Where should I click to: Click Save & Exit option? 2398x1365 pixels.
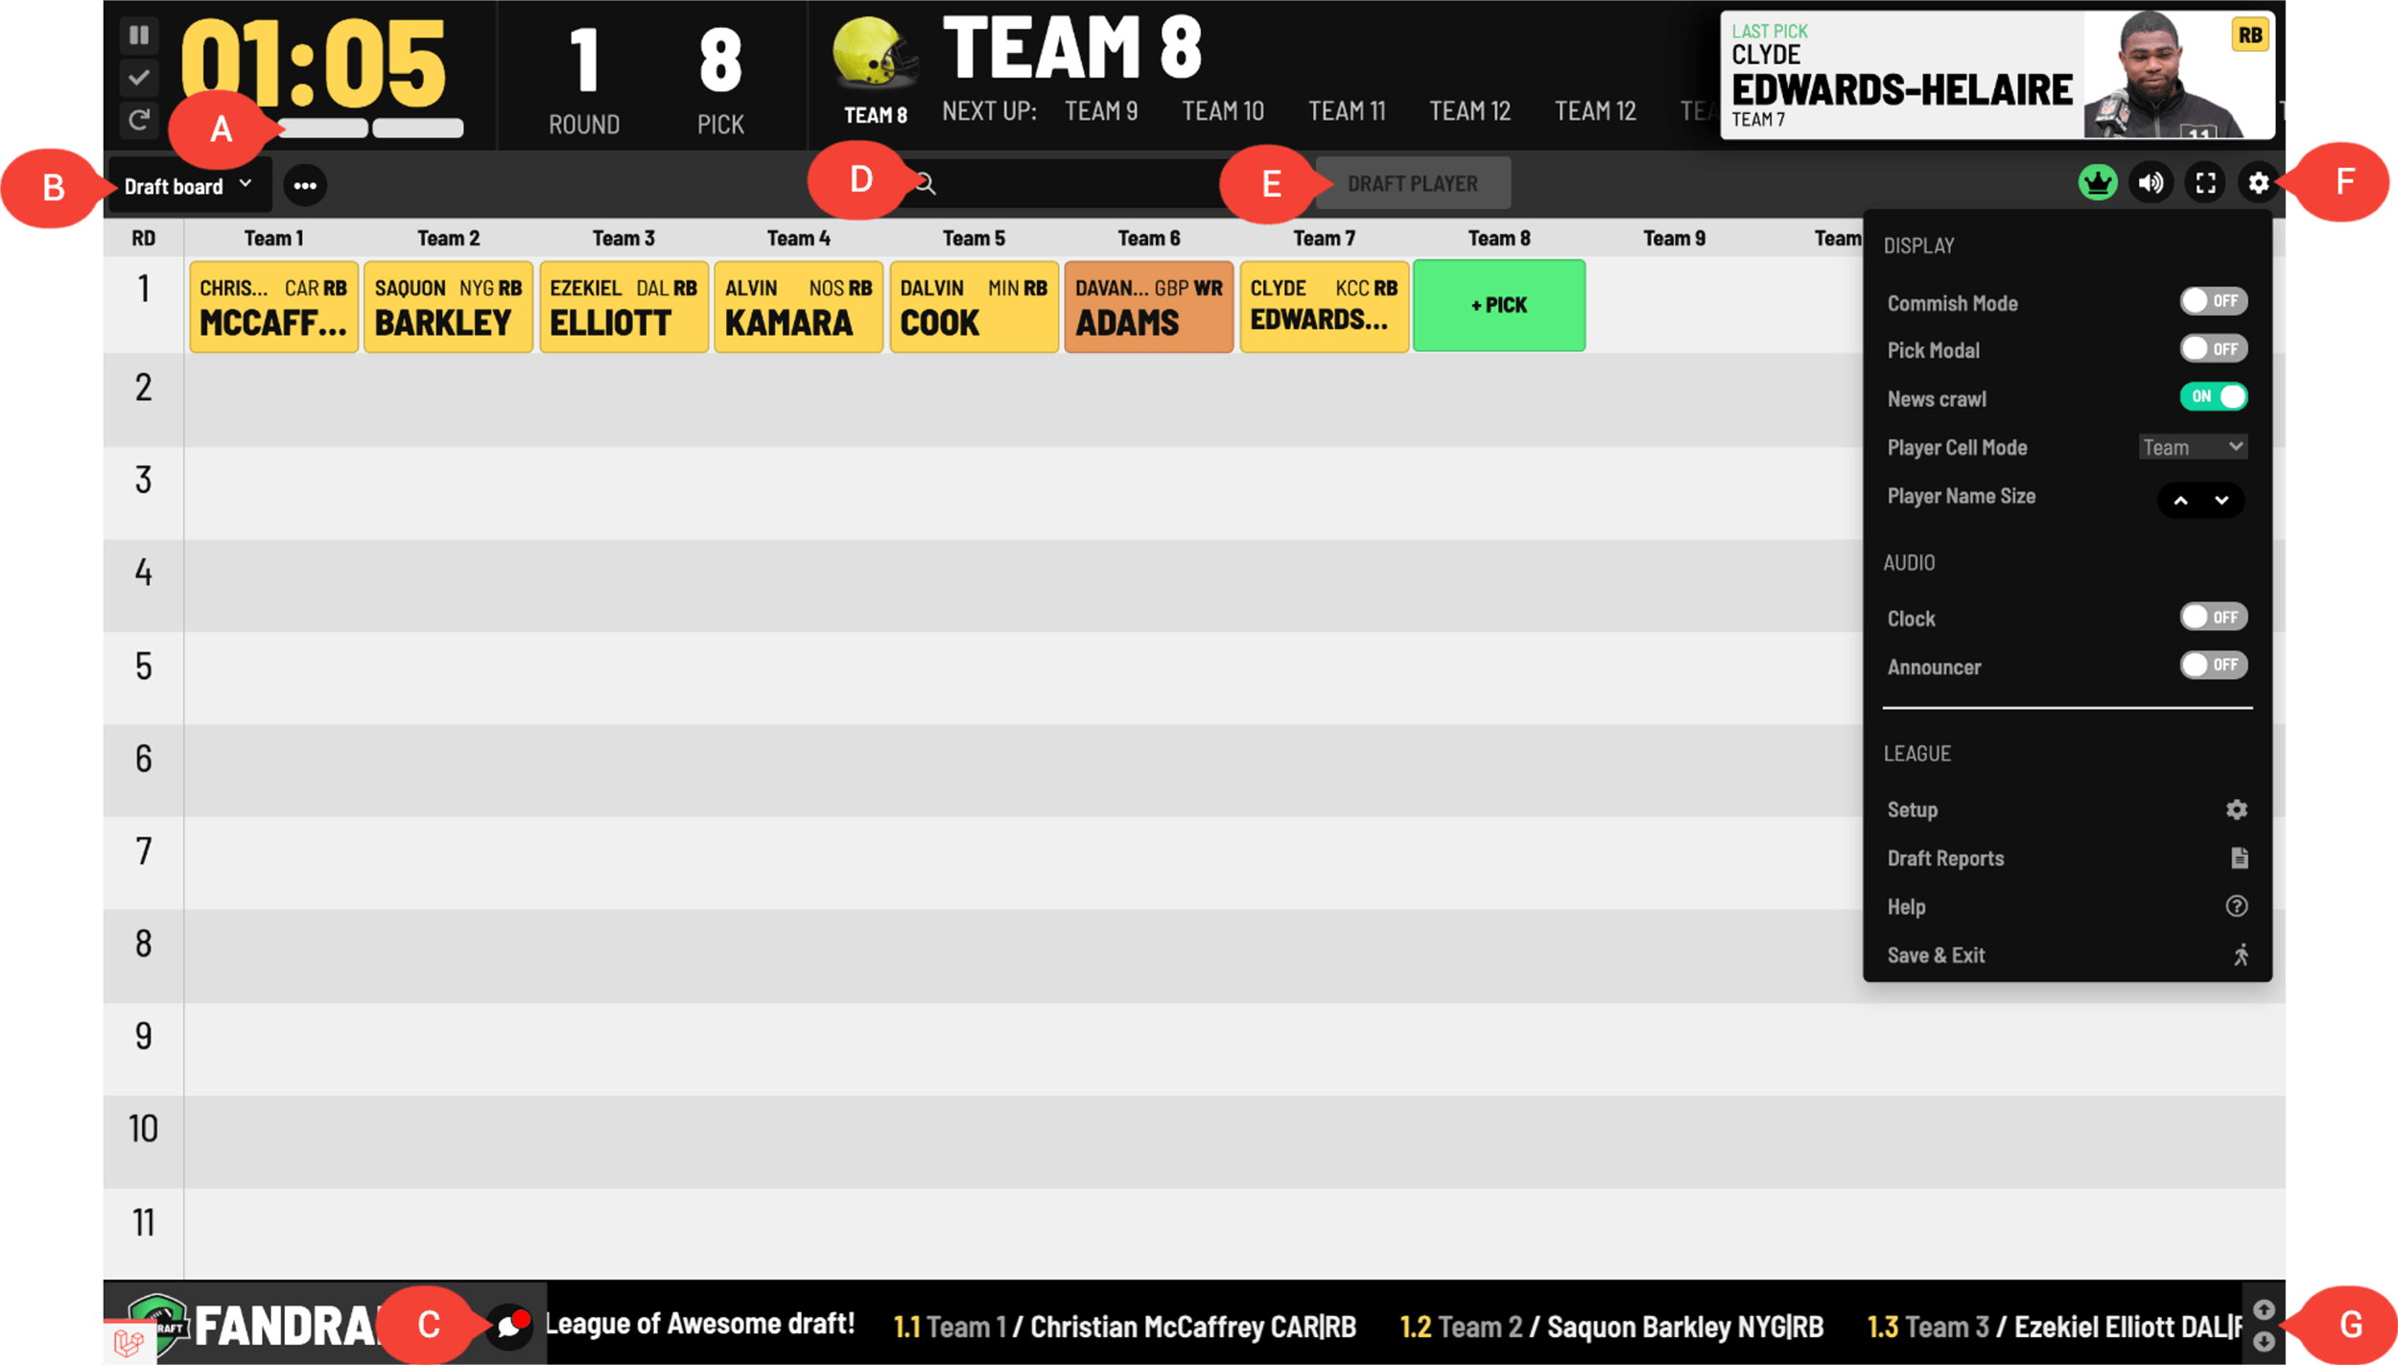(1937, 953)
